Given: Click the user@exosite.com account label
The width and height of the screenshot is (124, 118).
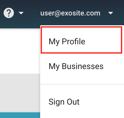Looking at the screenshot, I should pyautogui.click(x=70, y=13).
